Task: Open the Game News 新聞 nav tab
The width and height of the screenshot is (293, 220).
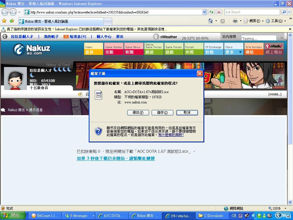Action: [x=134, y=49]
